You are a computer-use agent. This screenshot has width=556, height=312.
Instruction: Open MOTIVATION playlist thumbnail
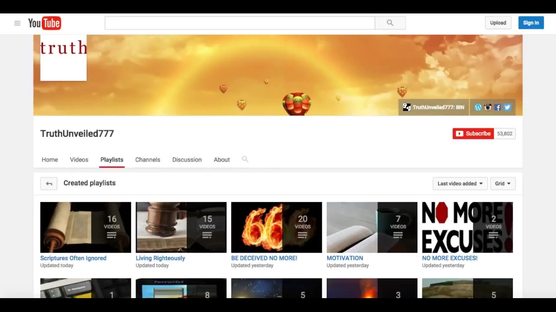pos(372,227)
